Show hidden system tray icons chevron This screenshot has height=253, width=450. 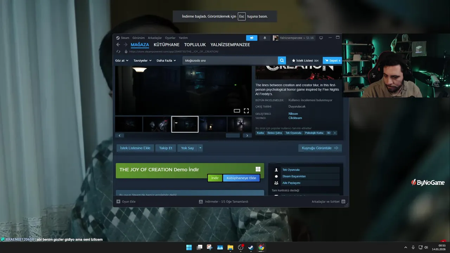pos(405,247)
